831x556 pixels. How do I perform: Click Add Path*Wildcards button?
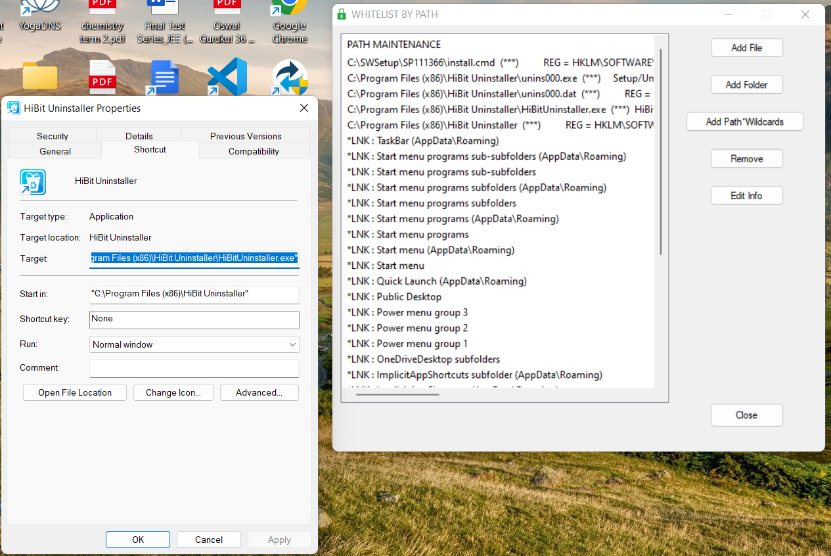coord(745,122)
